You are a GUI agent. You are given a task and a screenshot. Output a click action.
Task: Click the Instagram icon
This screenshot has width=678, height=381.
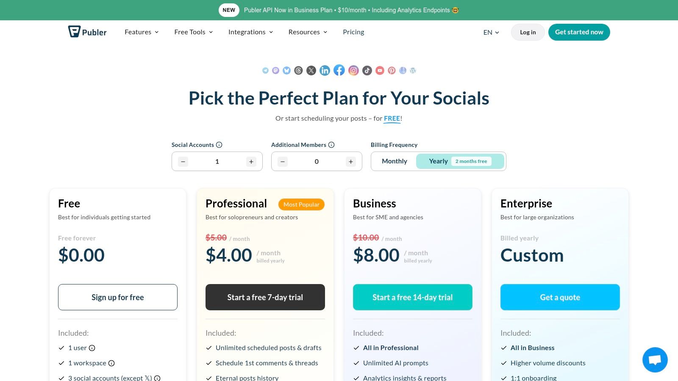click(354, 71)
